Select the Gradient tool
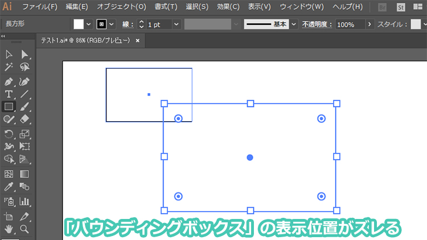The width and height of the screenshot is (427, 240). click(x=25, y=174)
